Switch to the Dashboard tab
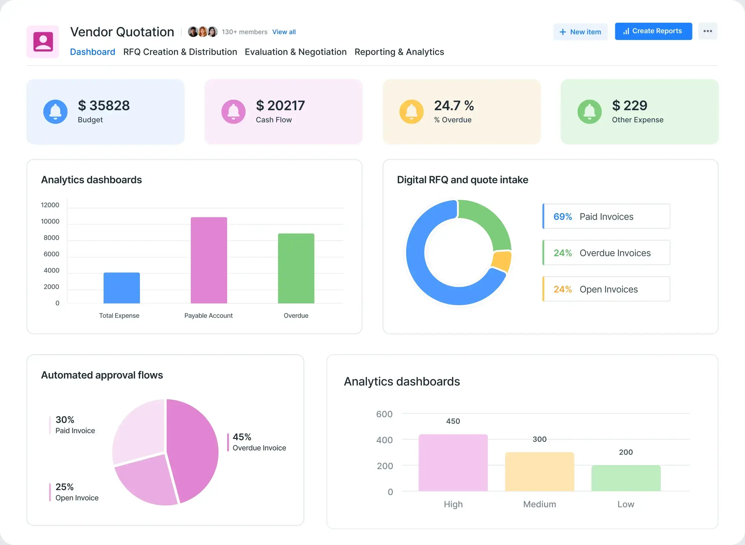The height and width of the screenshot is (545, 745). 92,52
